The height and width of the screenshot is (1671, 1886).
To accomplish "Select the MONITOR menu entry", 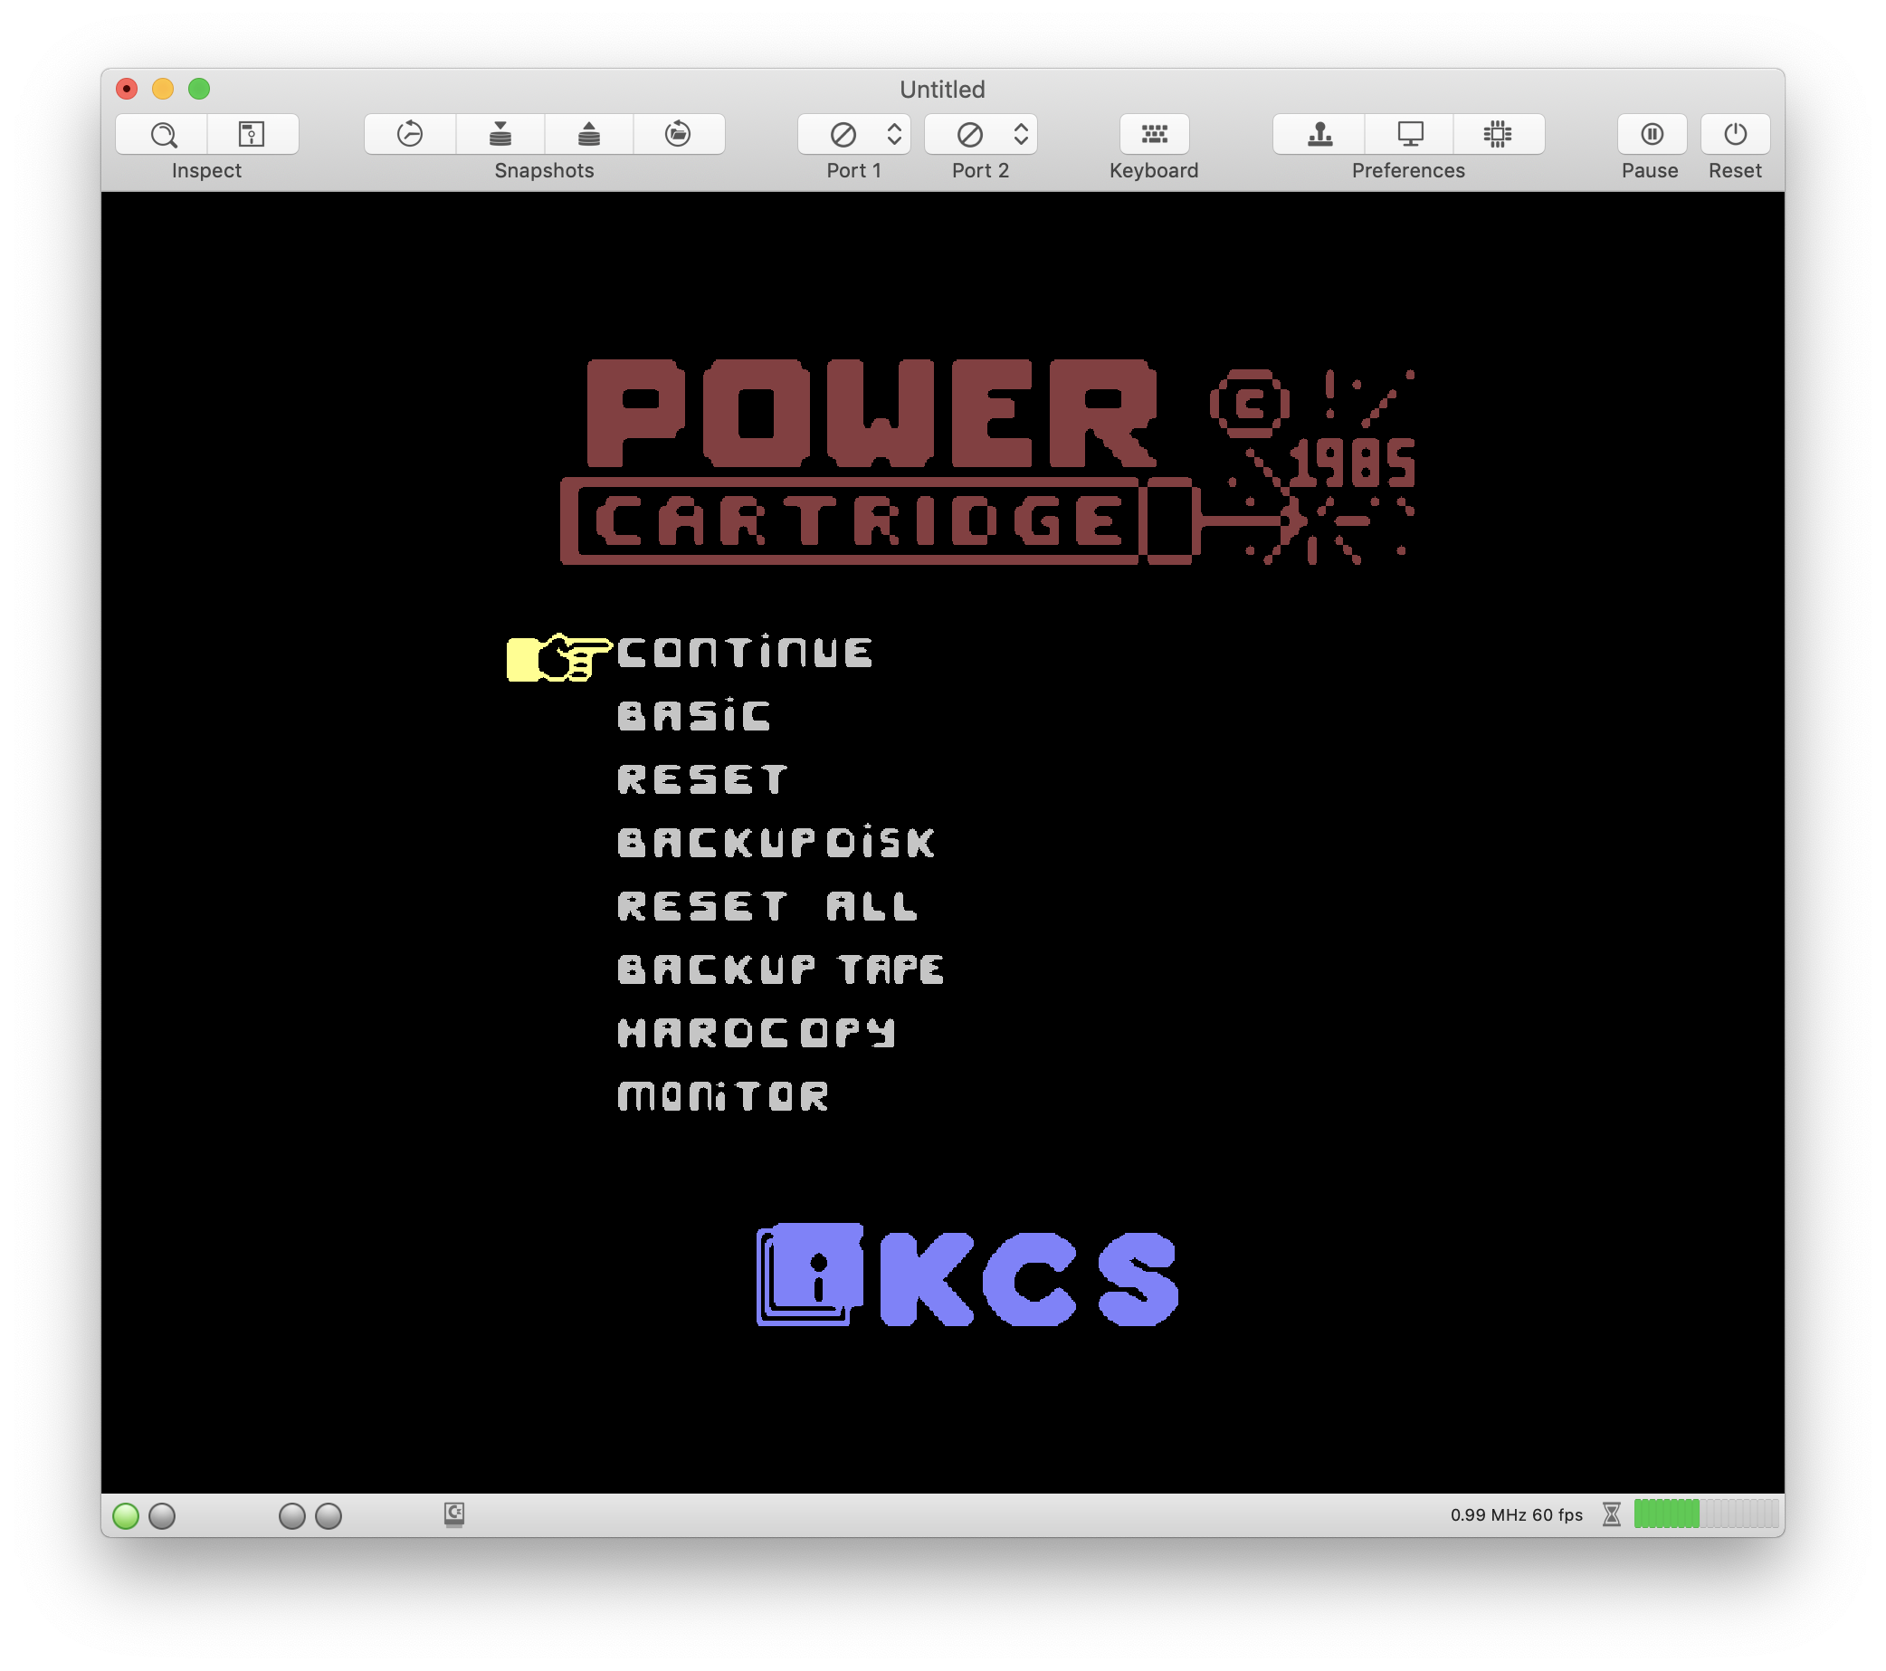I will click(722, 1094).
